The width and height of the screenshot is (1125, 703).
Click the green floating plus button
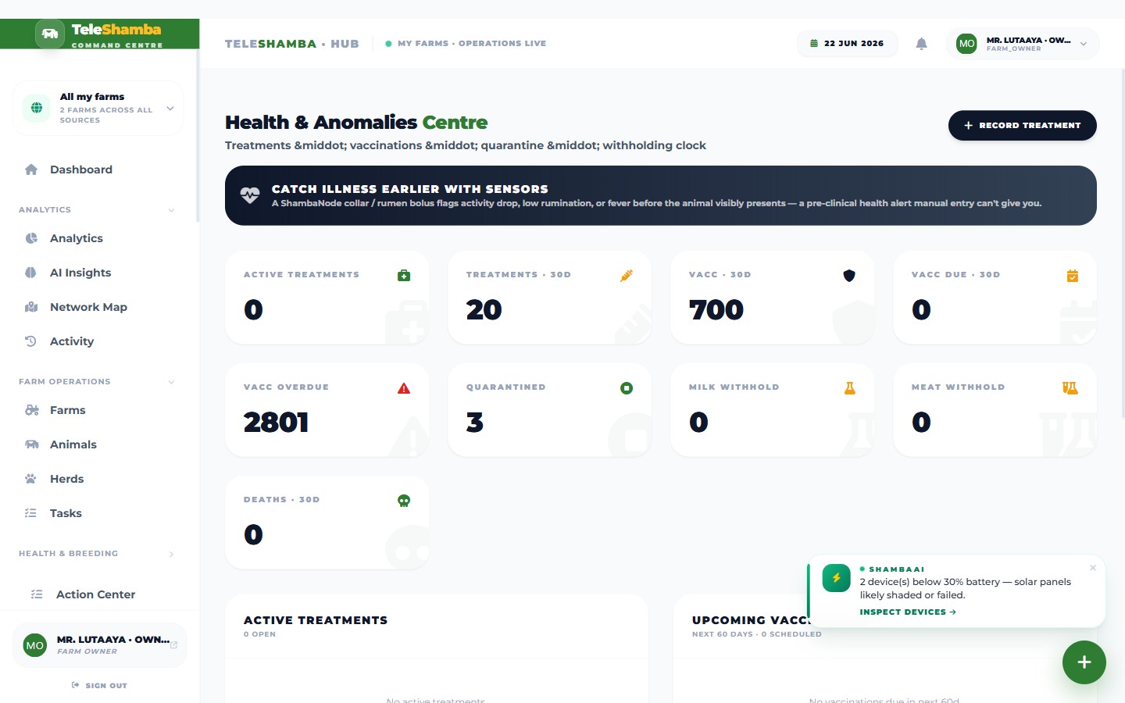click(1084, 662)
